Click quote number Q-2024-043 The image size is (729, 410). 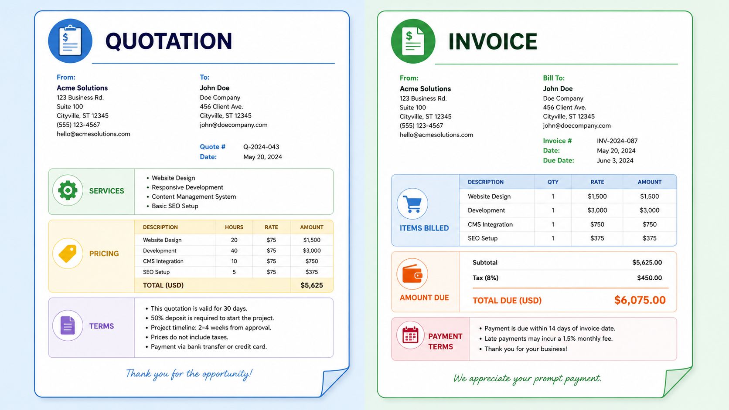coord(261,147)
